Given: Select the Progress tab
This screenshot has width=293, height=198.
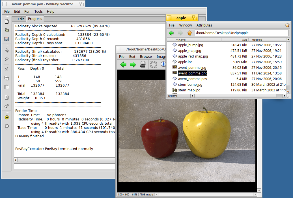Looking at the screenshot, I should pos(35,19).
